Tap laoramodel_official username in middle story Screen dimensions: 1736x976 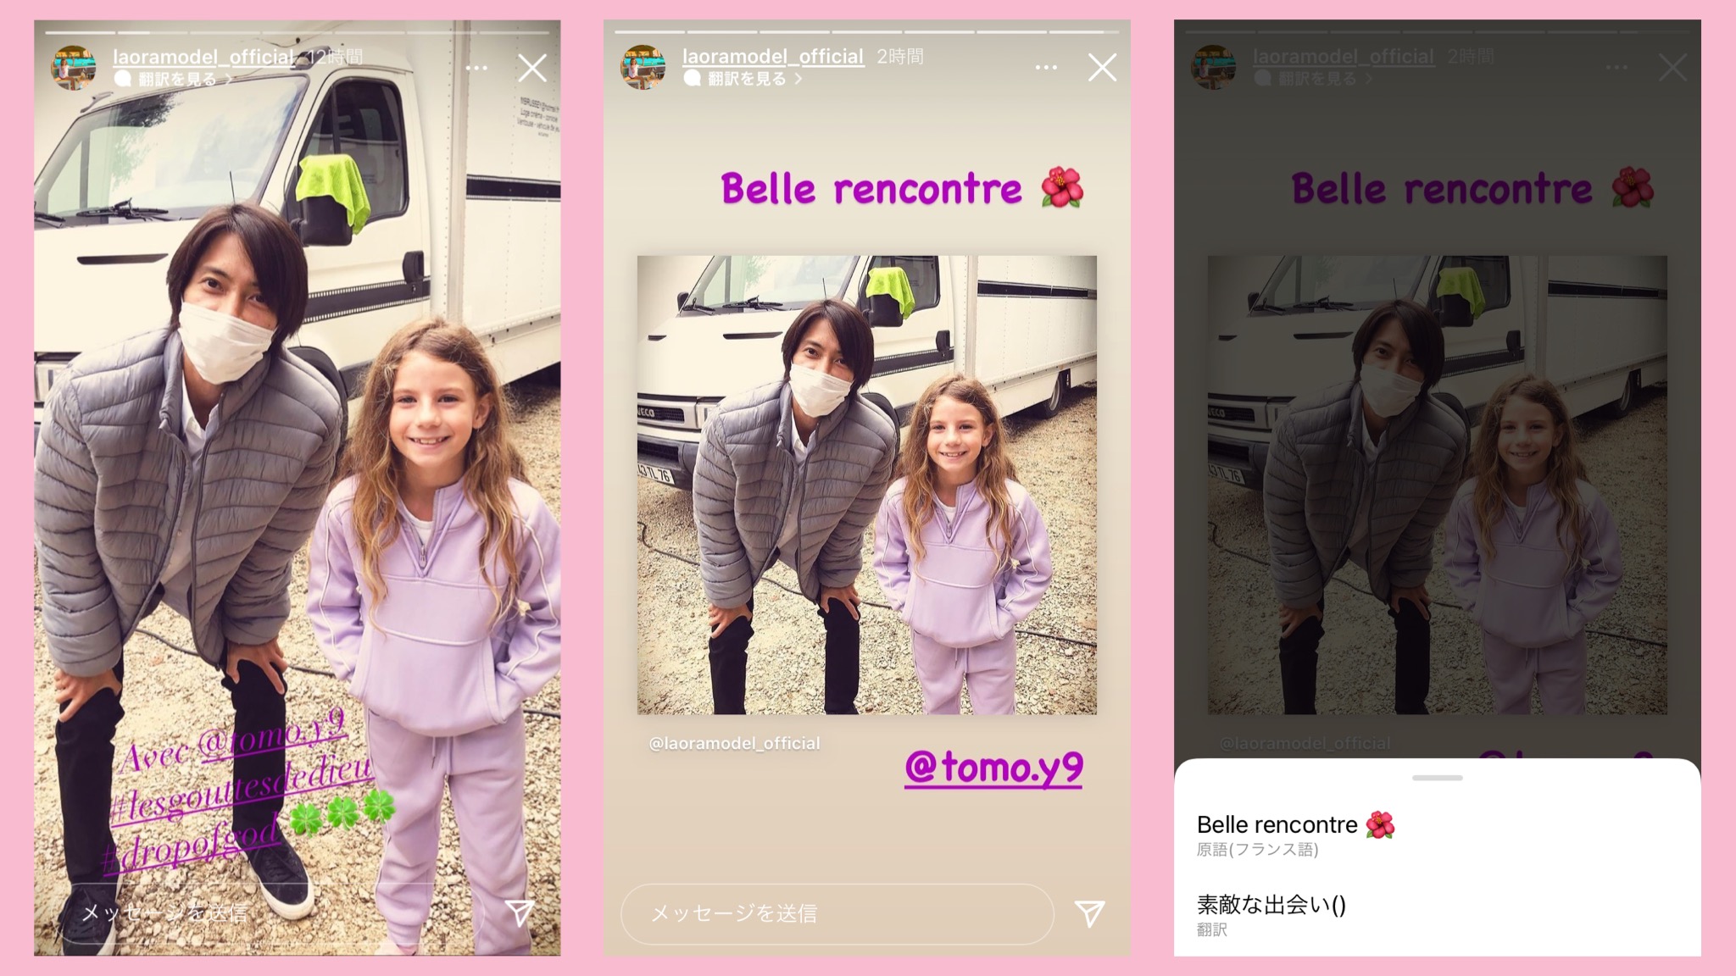tap(773, 57)
